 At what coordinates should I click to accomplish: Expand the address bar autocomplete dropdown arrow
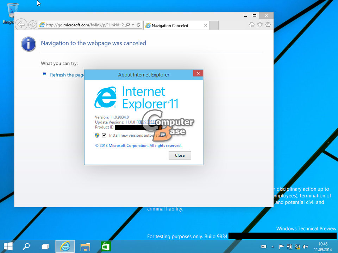(x=133, y=25)
